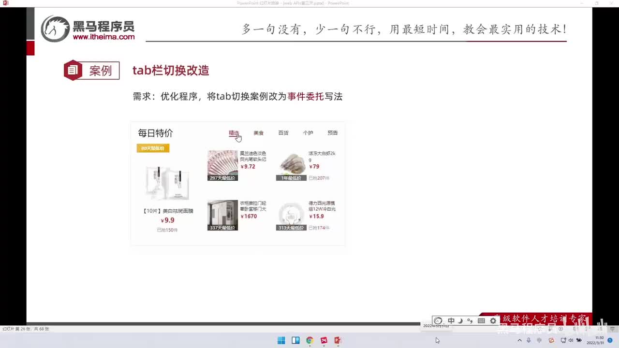619x348 pixels.
Task: Click the wardrobe sliding door product image
Action: [x=222, y=215]
